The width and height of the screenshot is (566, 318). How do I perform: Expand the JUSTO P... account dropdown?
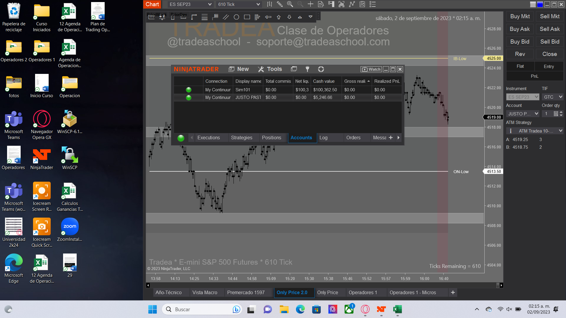tap(523, 114)
